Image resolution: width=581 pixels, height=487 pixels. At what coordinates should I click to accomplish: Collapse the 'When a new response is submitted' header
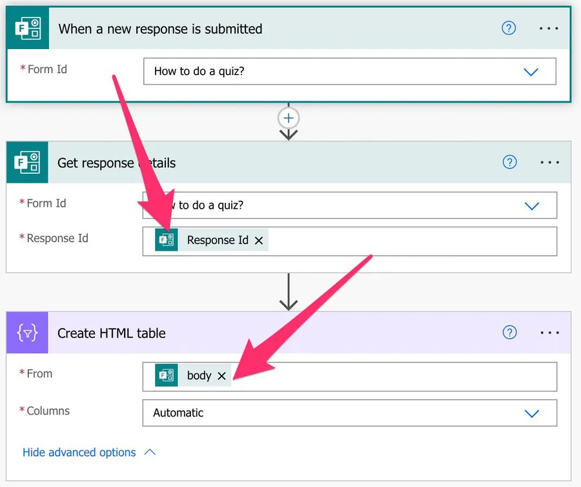(x=258, y=29)
